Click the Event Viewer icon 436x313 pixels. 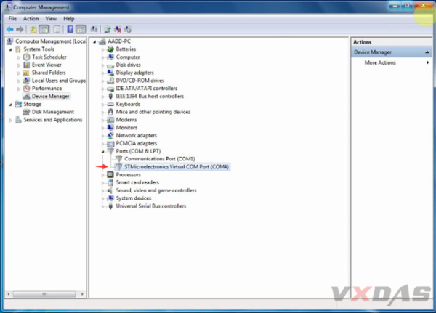26,65
